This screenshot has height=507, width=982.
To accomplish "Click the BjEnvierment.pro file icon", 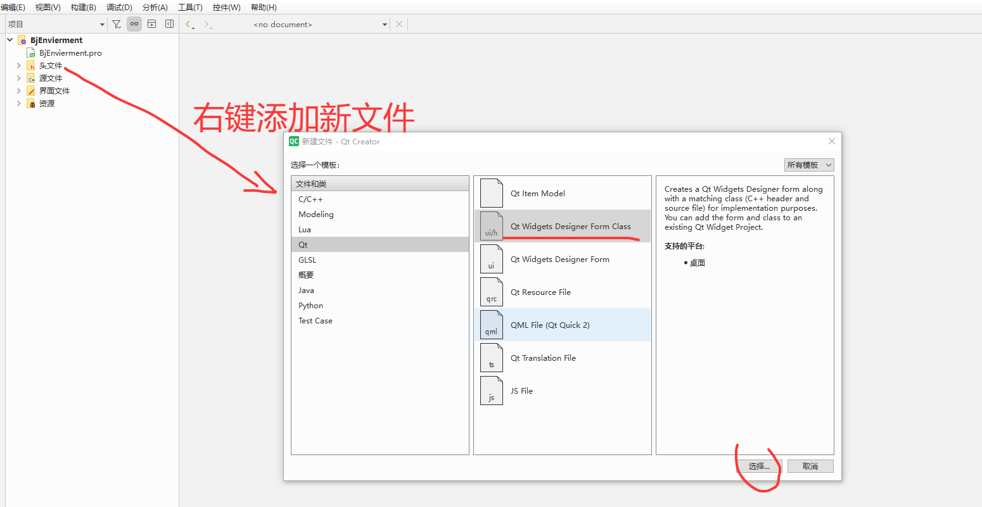I will (x=31, y=53).
